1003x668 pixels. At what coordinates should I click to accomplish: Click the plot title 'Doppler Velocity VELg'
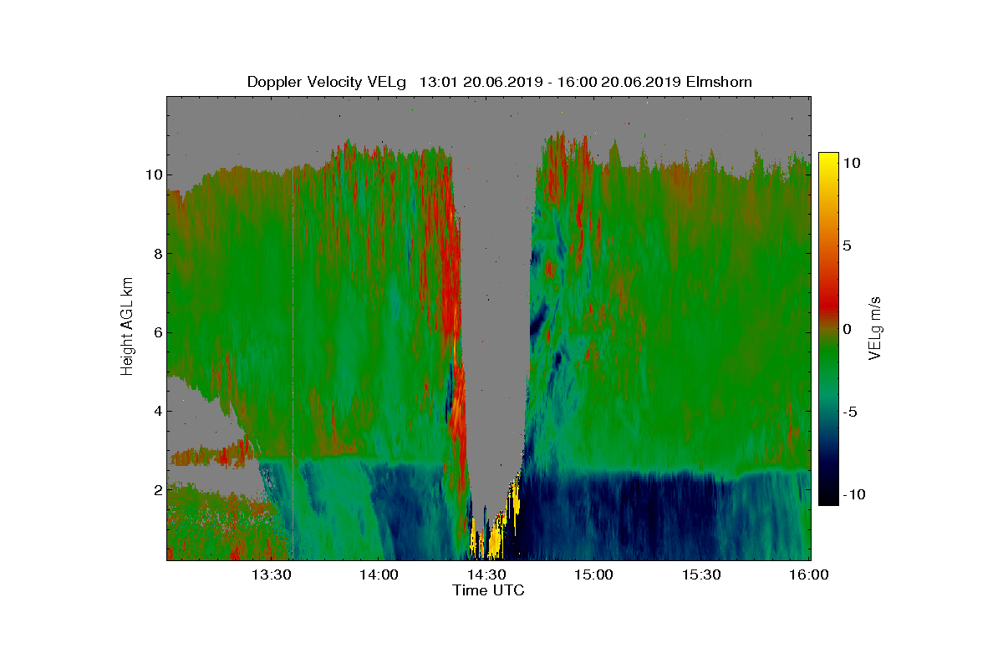(327, 82)
